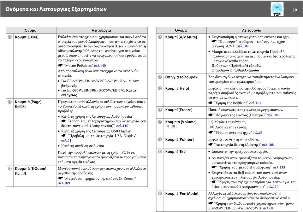Click the circled number 12 marker

pyautogui.click(x=10, y=102)
